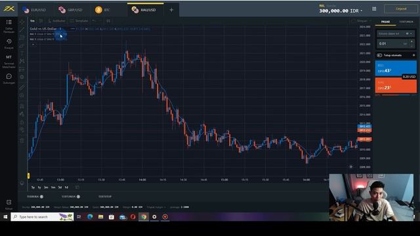
Task: Open the account balance IDR dropdown
Action: tap(341, 11)
